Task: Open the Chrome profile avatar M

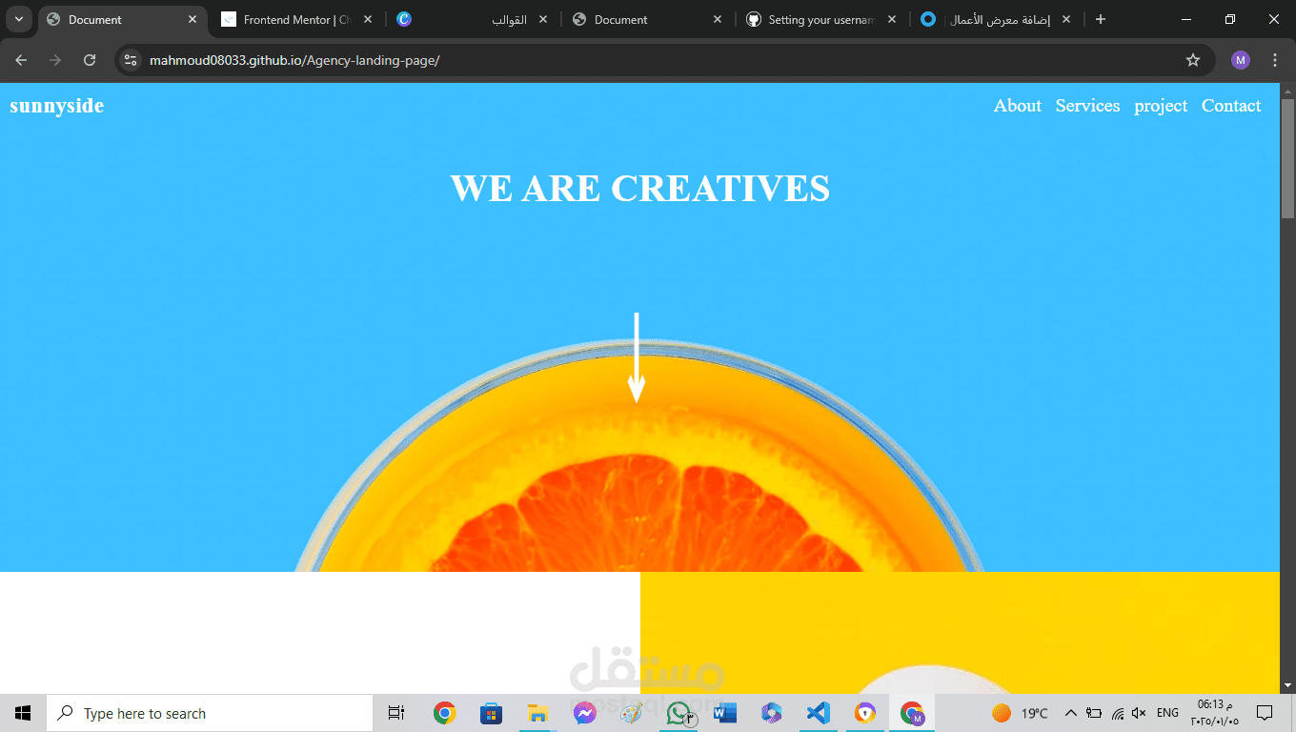Action: [x=1240, y=60]
